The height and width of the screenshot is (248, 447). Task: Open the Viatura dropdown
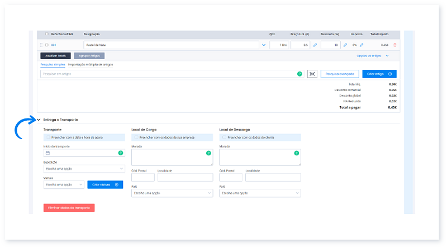tap(64, 184)
